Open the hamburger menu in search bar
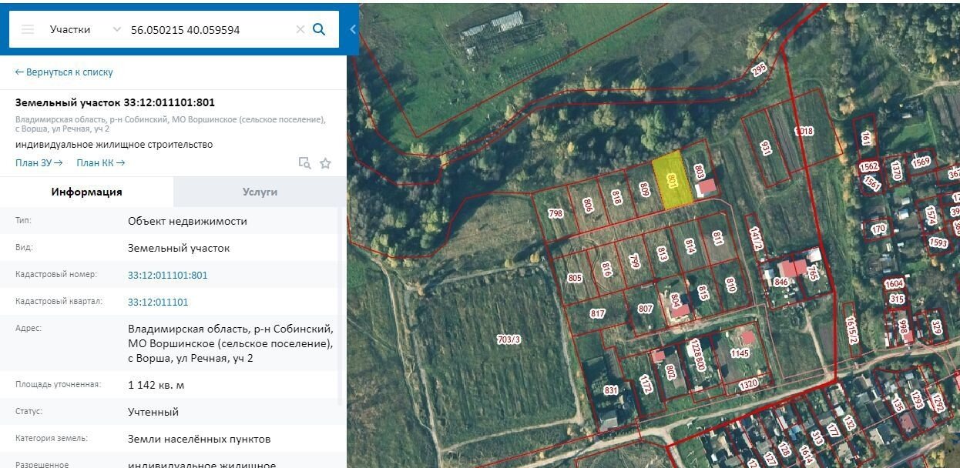The width and height of the screenshot is (960, 468). tap(28, 29)
